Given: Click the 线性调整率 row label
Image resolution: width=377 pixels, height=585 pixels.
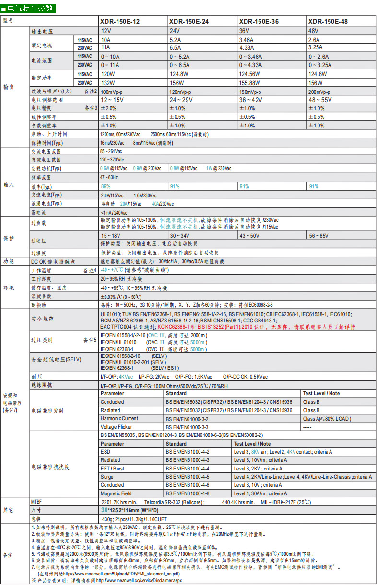Looking at the screenshot, I should coord(44,117).
